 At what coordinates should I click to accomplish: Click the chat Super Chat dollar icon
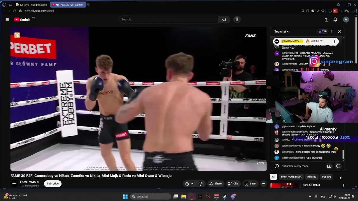(x=329, y=166)
